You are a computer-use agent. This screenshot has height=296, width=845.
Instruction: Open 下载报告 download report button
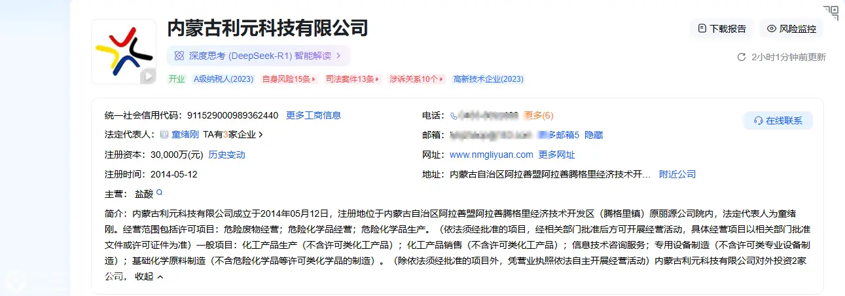point(722,29)
